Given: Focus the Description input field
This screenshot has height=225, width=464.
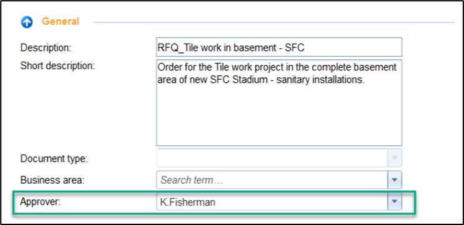Looking at the screenshot, I should 279,47.
